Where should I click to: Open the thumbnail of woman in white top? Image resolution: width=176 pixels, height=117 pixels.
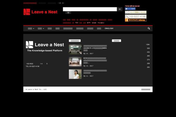pos(75,74)
